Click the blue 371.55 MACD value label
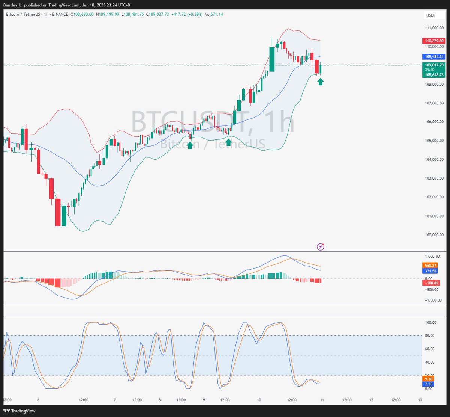 coord(430,271)
